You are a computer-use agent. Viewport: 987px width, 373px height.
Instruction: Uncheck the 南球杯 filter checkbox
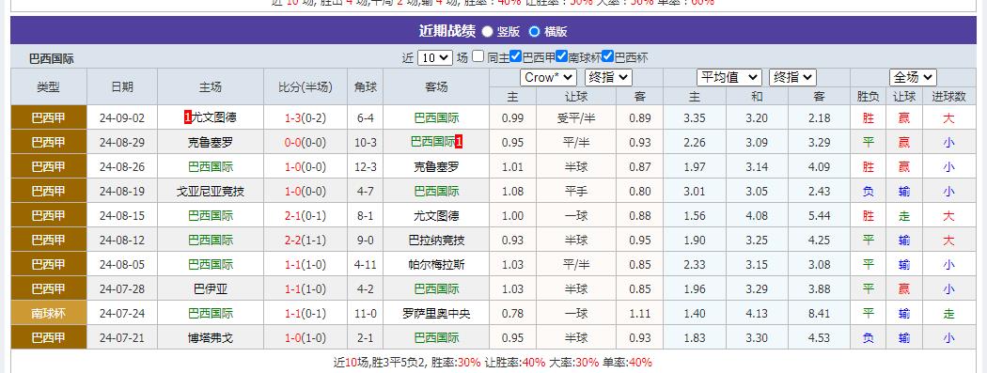tap(561, 56)
